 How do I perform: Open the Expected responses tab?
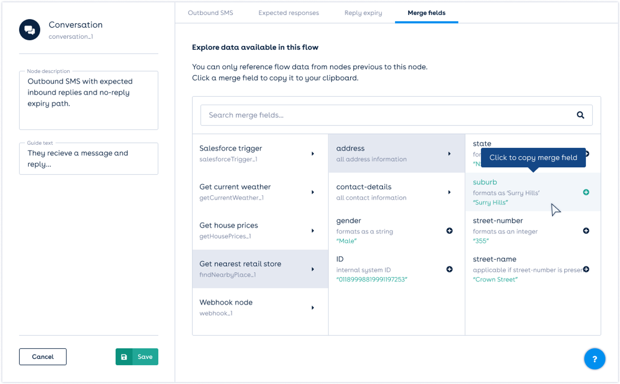pos(289,13)
